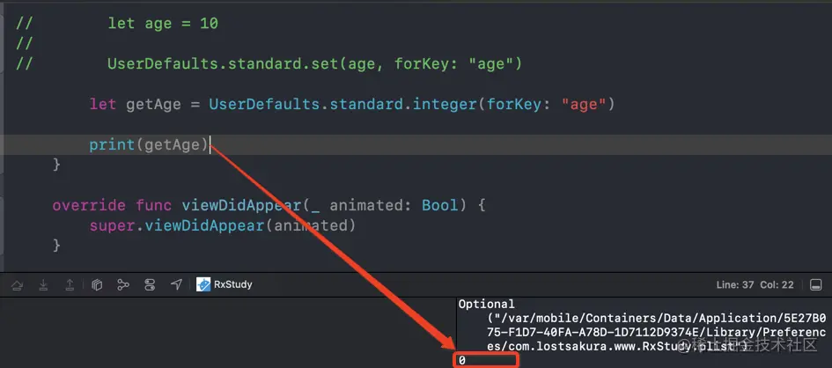Viewport: 832px width, 368px height.
Task: Click the Step Out debug icon
Action: pos(70,285)
